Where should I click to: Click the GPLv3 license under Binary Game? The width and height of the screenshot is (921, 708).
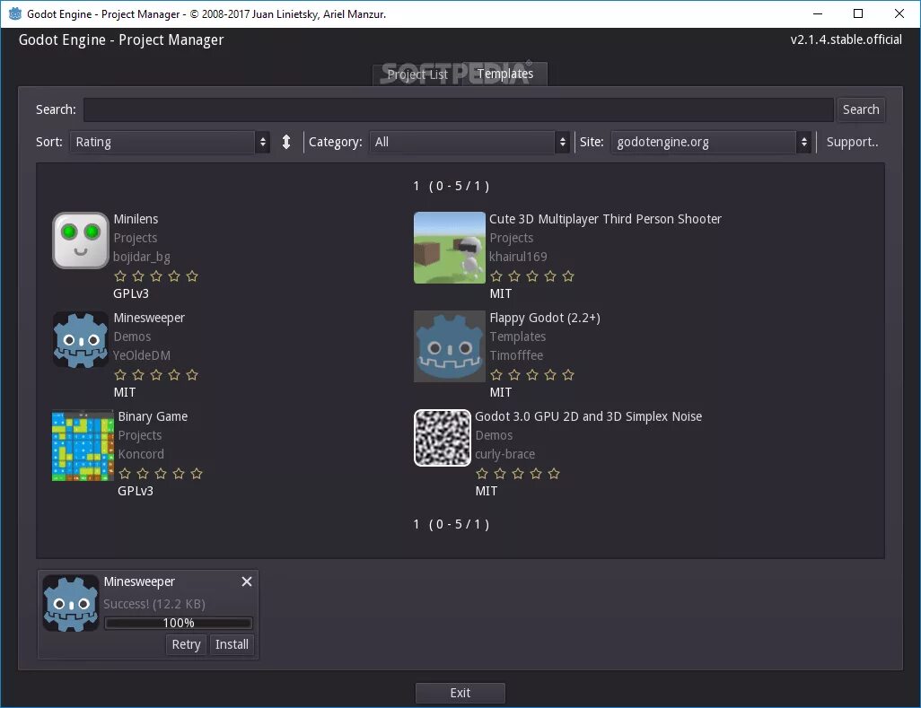(136, 491)
